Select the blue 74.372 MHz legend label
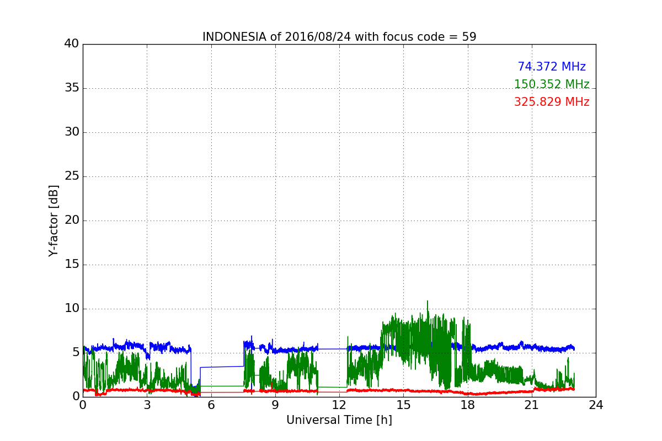Viewport: 662px width, 441px height. click(x=552, y=67)
